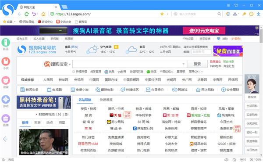Screen dimensions: 263x162
Task: Open the 最新电影 category link
Action: [x=104, y=90]
